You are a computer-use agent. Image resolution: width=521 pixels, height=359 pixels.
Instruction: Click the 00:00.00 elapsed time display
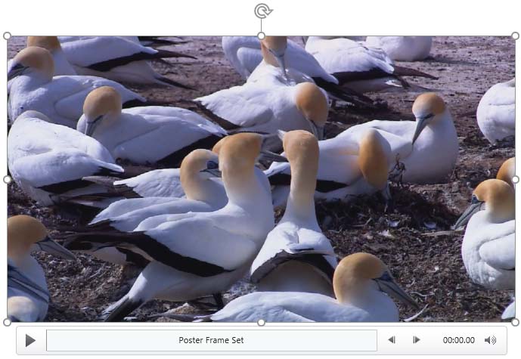458,340
